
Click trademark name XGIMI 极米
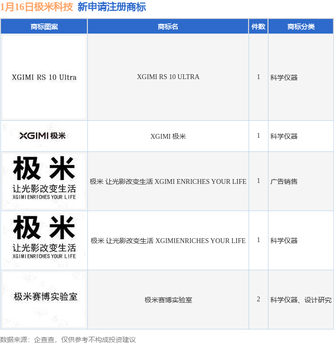click(168, 136)
